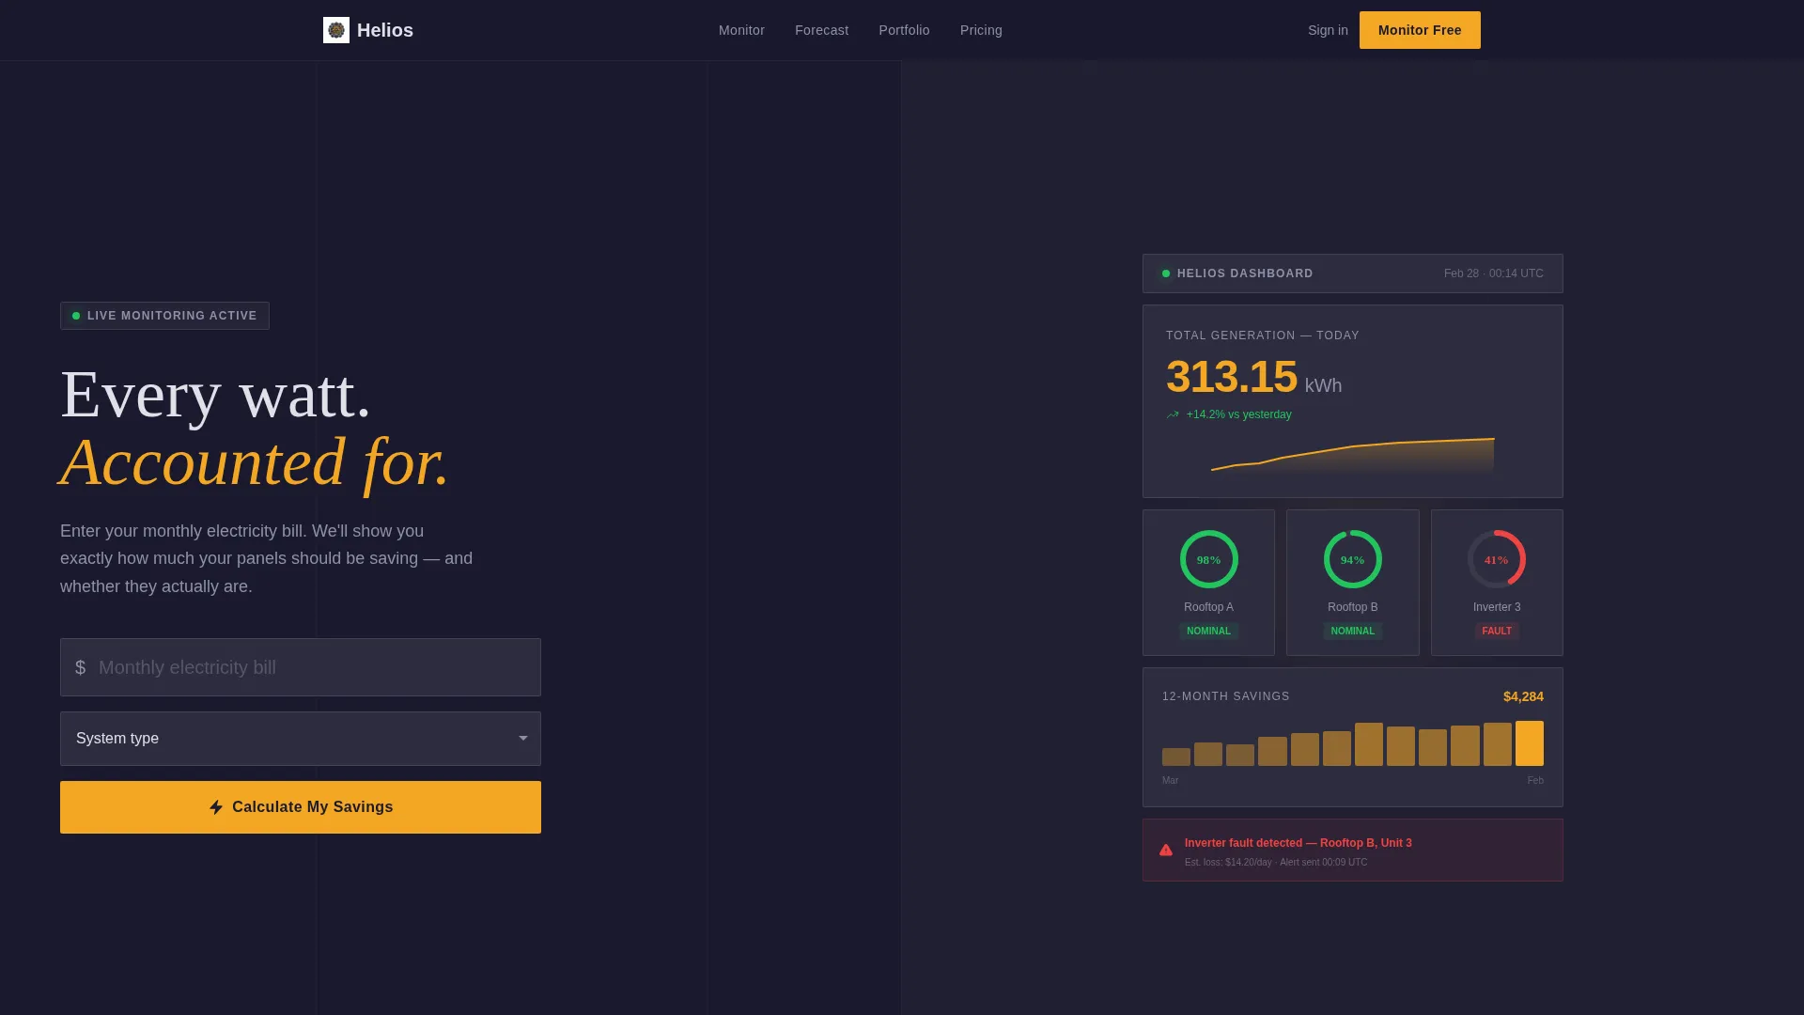Click green status dot in Helios Dashboard header
This screenshot has width=1804, height=1015.
[x=1166, y=273]
